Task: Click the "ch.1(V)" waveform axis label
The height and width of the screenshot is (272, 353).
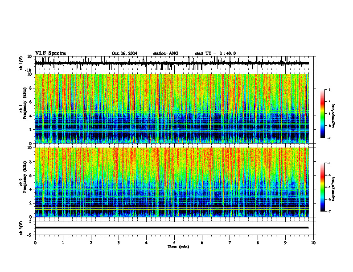Action: [x=21, y=63]
